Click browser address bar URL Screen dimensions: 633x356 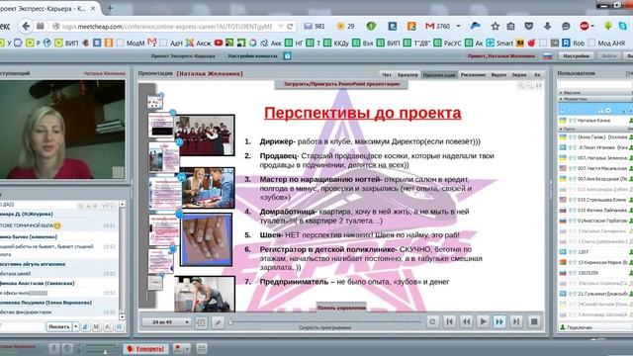(x=167, y=27)
